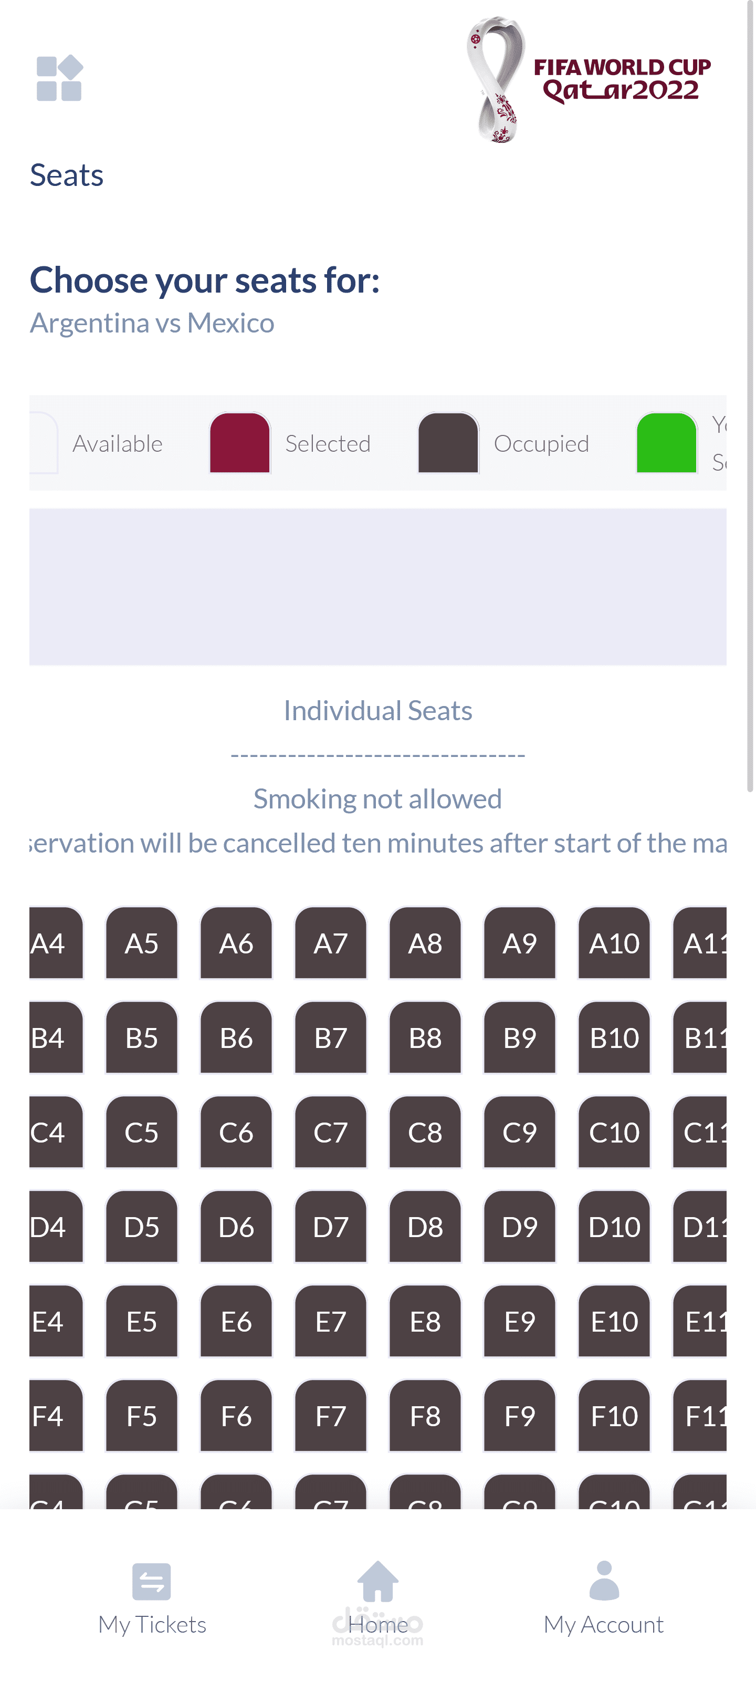Select seat B8
The image size is (756, 1682).
pos(425,1037)
